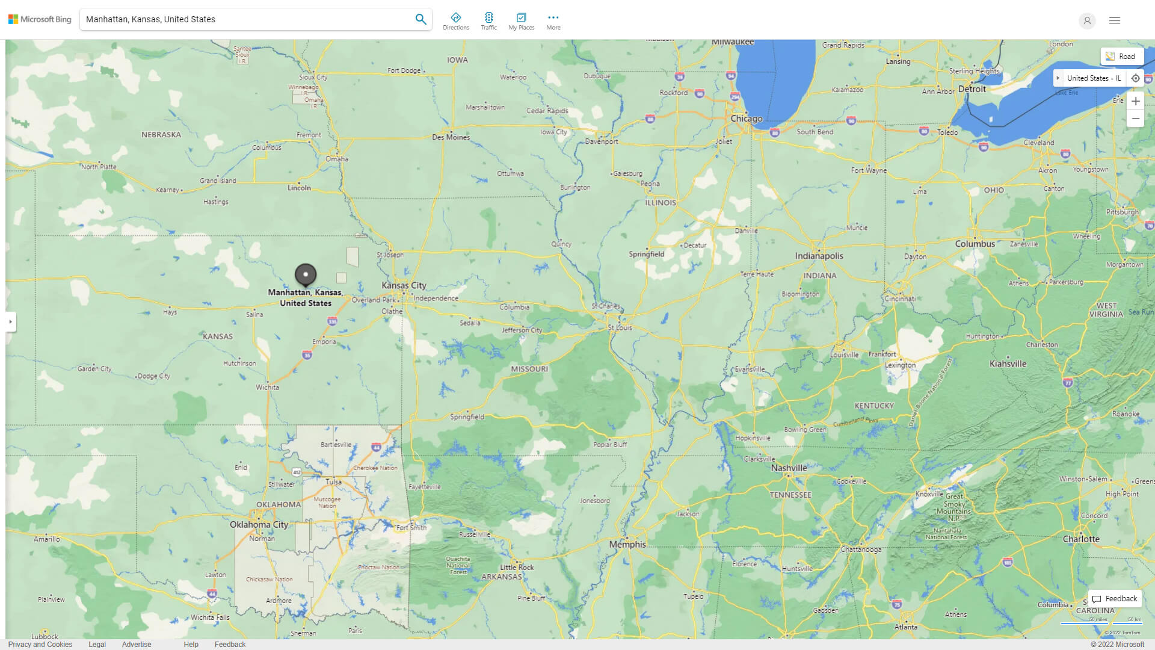Click the Legal footer link
The image size is (1155, 650).
click(x=97, y=644)
